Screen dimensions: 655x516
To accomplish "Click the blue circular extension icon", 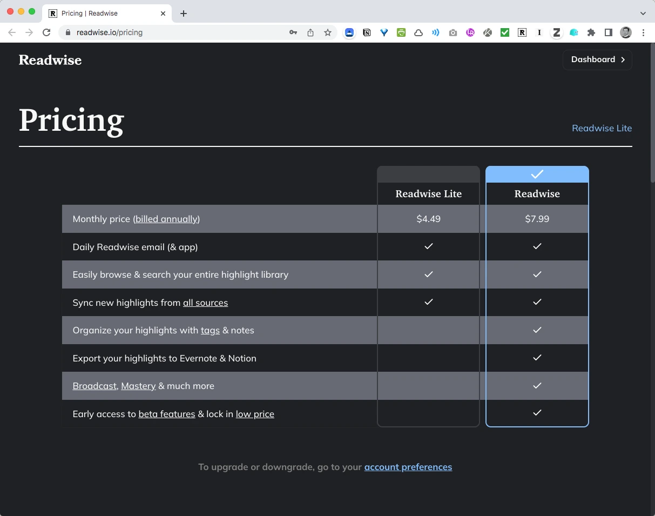I will [x=350, y=32].
